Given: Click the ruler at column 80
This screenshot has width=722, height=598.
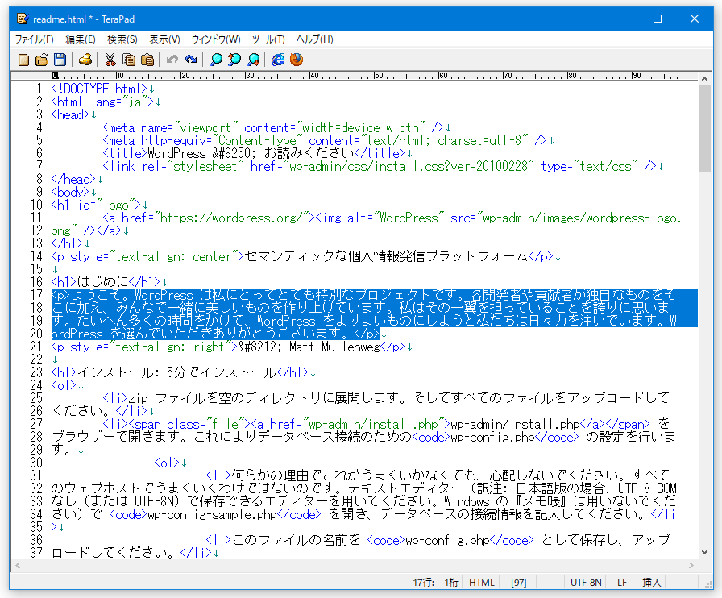Looking at the screenshot, I should click(x=571, y=76).
